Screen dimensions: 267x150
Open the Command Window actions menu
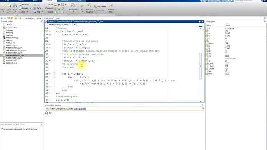202,105
